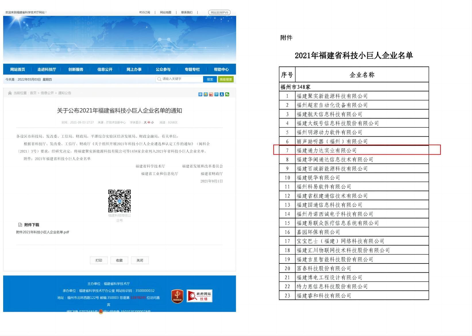
Task: Click 首页 in the breadcrumb
Action: click(x=33, y=93)
